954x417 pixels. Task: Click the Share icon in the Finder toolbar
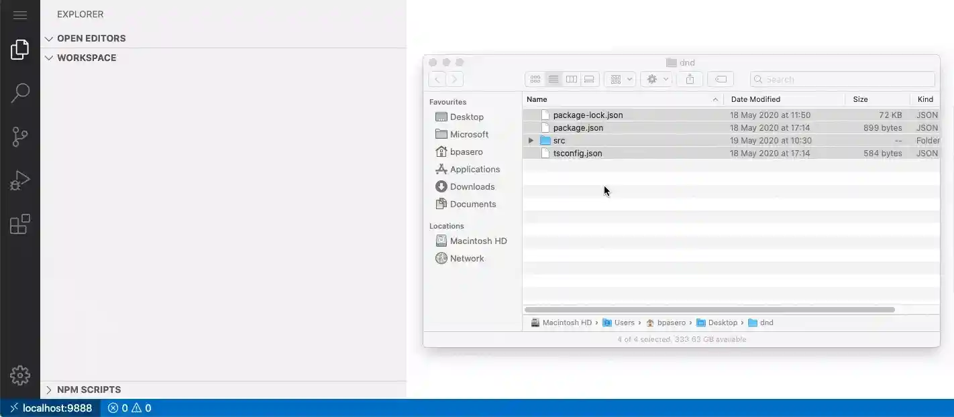coord(689,78)
